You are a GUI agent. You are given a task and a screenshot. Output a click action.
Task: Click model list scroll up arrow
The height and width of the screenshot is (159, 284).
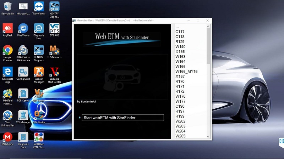pyautogui.click(x=208, y=26)
